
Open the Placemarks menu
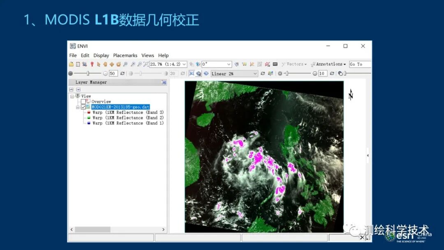click(x=125, y=56)
